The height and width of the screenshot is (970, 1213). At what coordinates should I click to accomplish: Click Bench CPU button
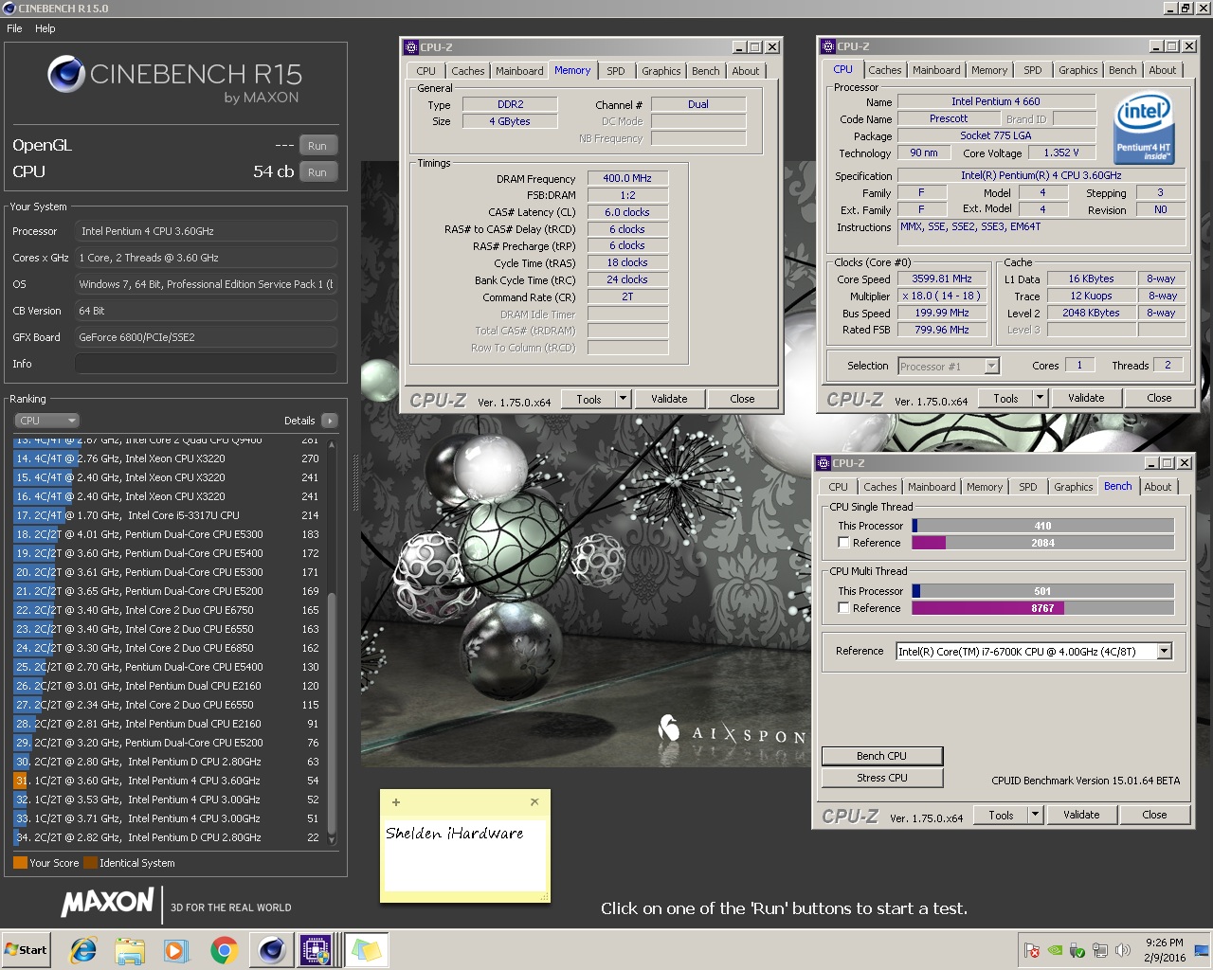[x=882, y=756]
